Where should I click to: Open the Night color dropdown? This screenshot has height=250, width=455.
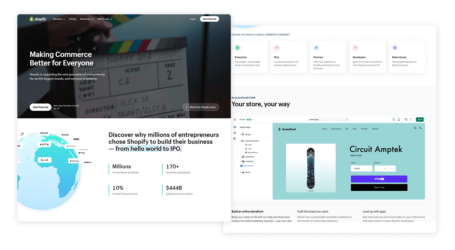click(x=362, y=168)
